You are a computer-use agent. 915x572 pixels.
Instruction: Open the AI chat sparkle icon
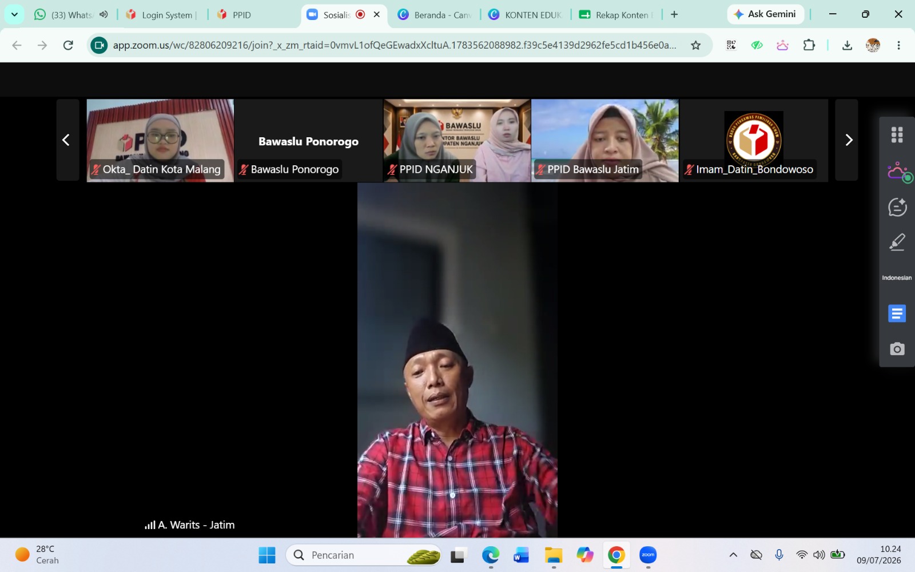(897, 207)
